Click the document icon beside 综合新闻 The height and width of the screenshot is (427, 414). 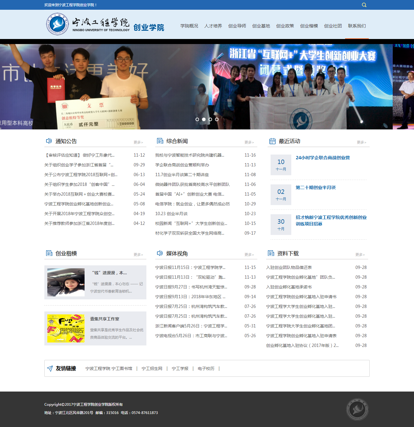(160, 141)
